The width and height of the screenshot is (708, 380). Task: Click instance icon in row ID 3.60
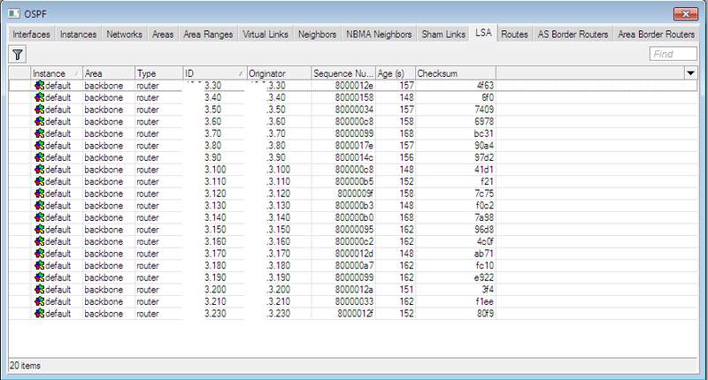(x=39, y=121)
